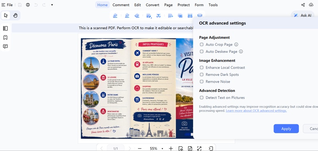Click the Page Adjustment heading
318x151 pixels.
tap(214, 37)
